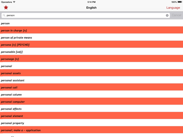Cancel the current search

pyautogui.click(x=177, y=15)
